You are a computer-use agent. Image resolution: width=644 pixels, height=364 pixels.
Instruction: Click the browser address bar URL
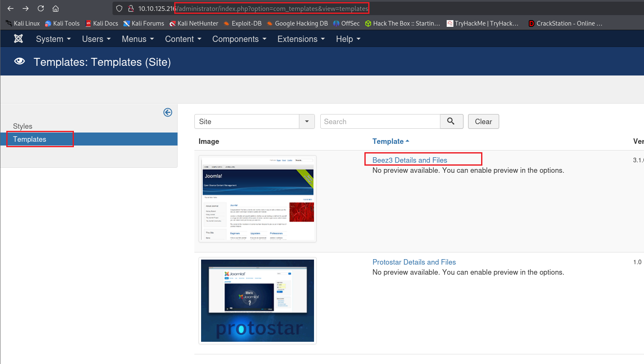[x=253, y=8]
